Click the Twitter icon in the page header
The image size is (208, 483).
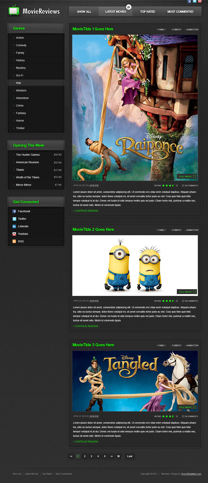[x=195, y=1]
